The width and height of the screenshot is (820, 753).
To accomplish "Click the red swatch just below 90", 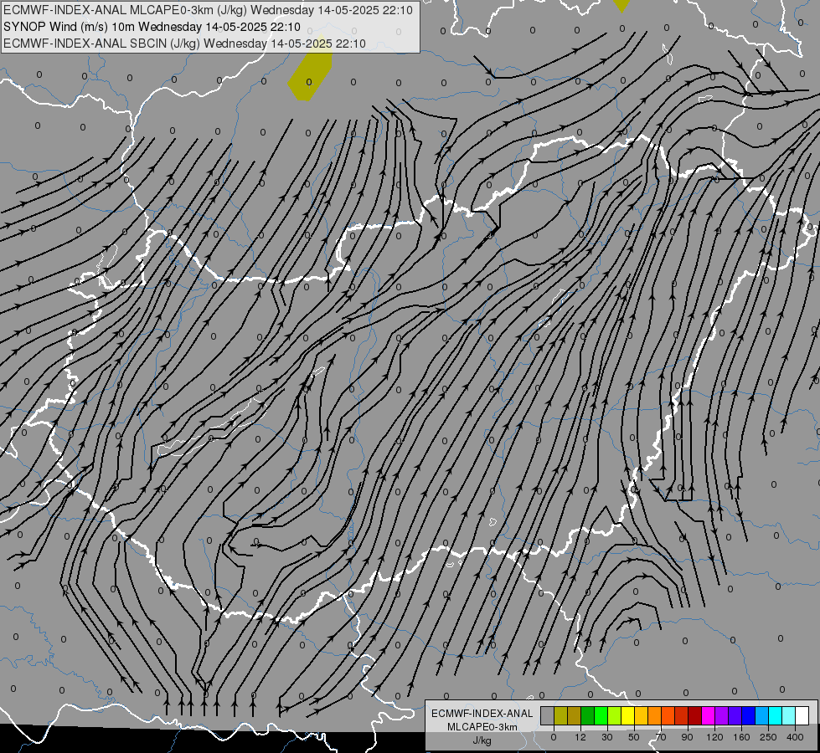I will pyautogui.click(x=682, y=716).
